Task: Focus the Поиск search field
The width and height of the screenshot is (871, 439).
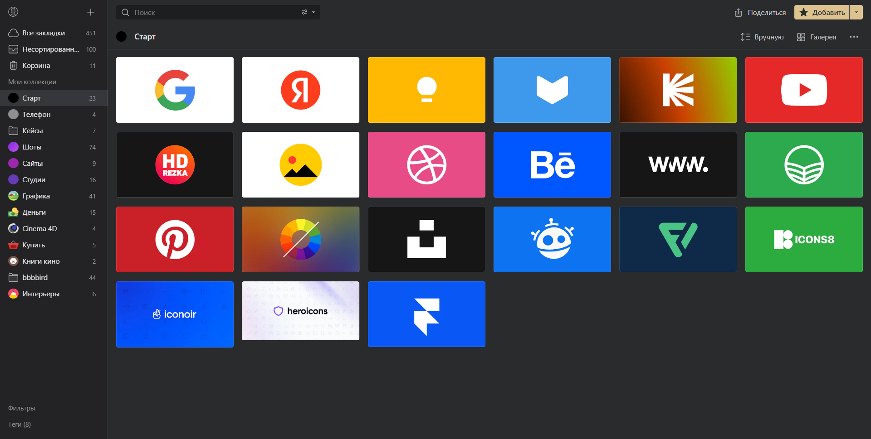Action: (218, 12)
